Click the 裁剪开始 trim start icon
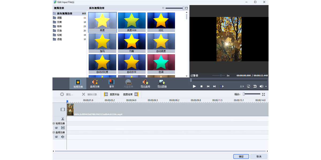The width and height of the screenshot is (321, 160). click(106, 94)
